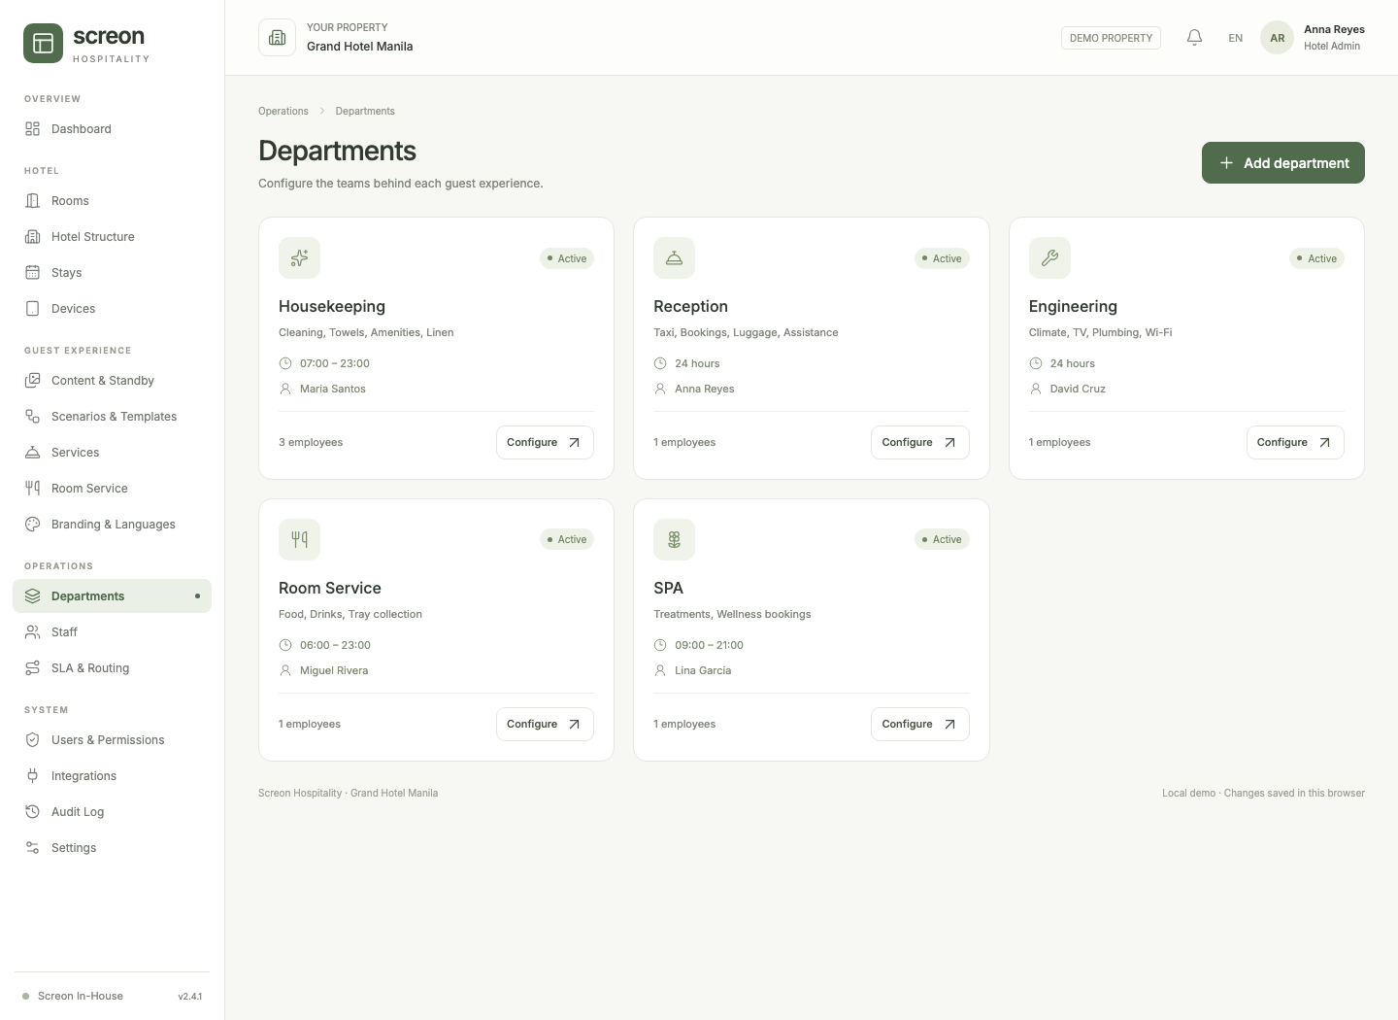Switch language using the EN selector
Viewport: 1398px width, 1020px height.
(1235, 38)
